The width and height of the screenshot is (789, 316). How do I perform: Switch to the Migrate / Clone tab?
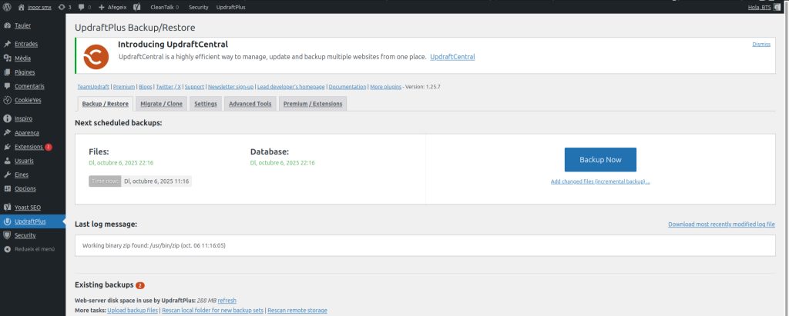click(162, 104)
